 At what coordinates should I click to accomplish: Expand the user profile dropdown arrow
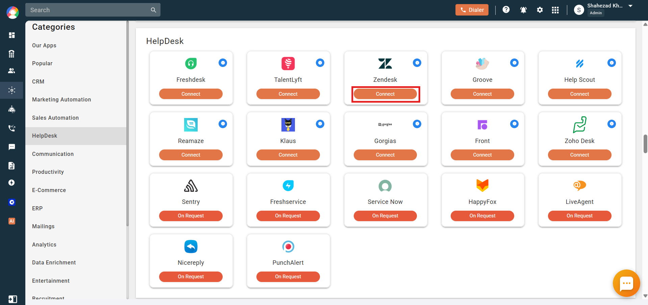click(x=630, y=6)
